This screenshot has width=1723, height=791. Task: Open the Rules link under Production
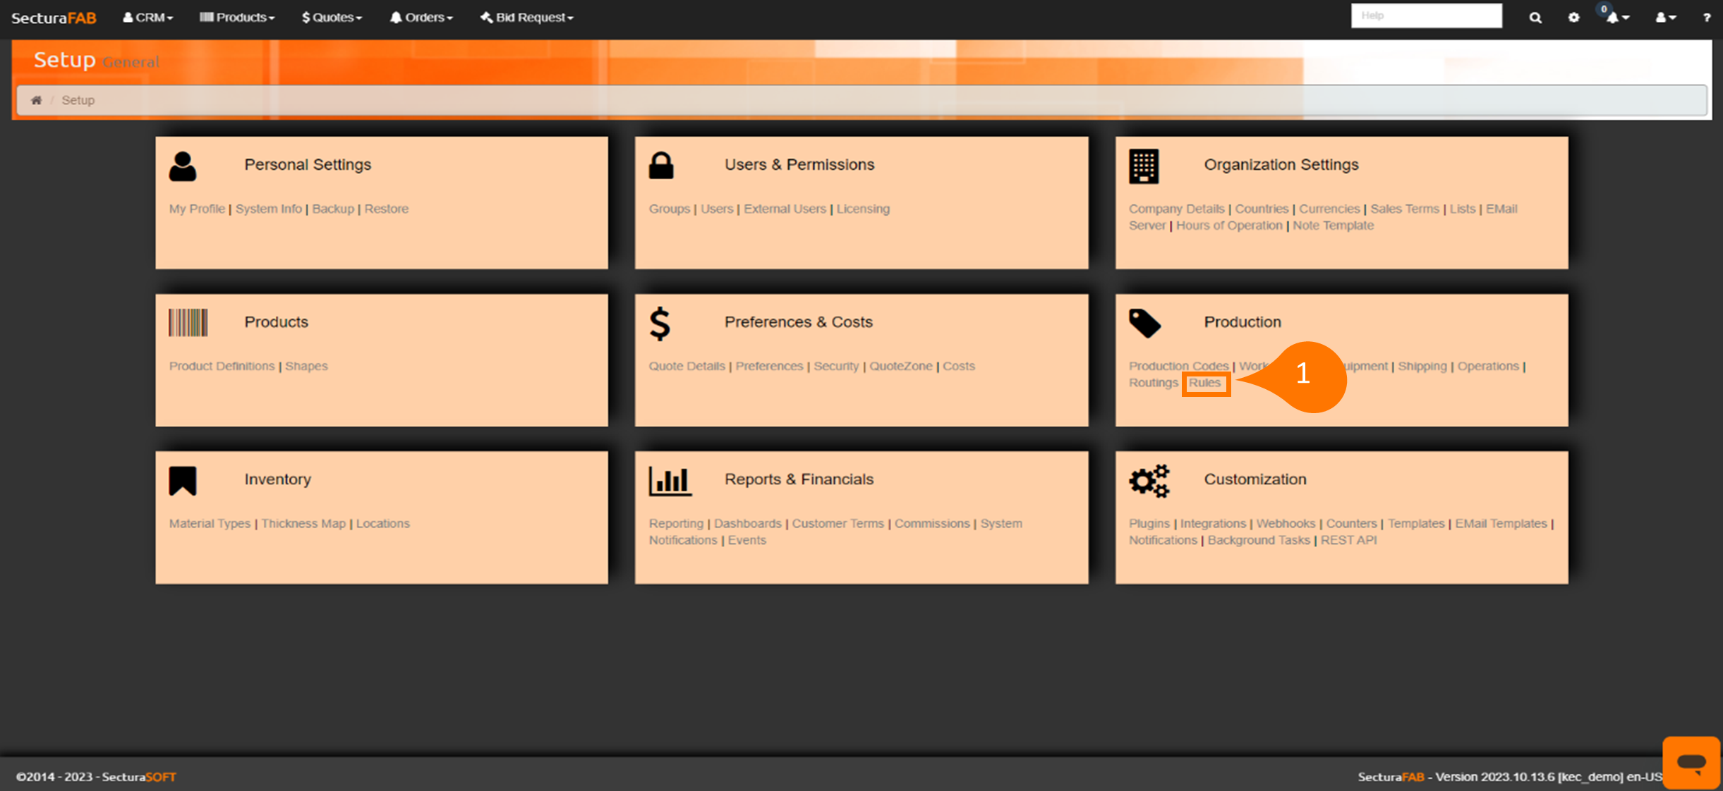pyautogui.click(x=1204, y=383)
